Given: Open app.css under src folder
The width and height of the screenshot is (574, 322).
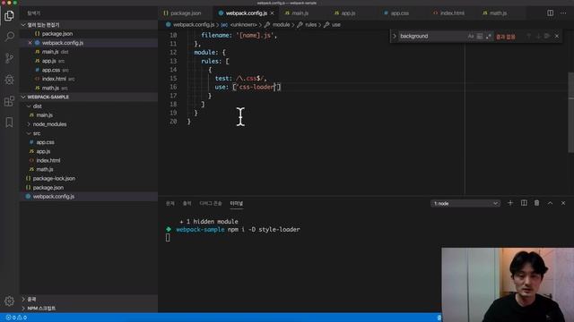Looking at the screenshot, I should pyautogui.click(x=45, y=142).
